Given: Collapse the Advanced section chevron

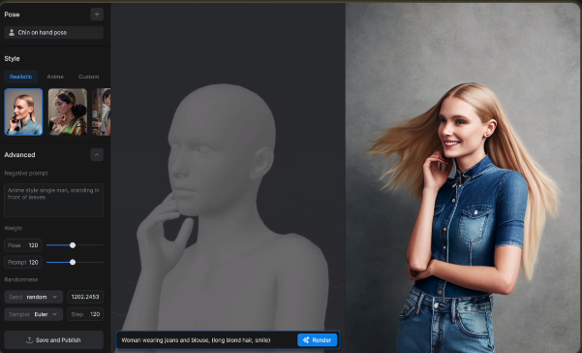Looking at the screenshot, I should click(97, 155).
